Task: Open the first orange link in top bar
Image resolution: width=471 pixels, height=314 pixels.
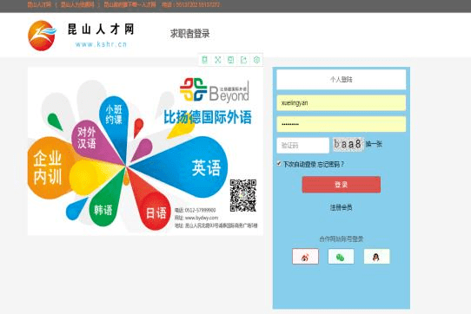Action: pyautogui.click(x=39, y=4)
